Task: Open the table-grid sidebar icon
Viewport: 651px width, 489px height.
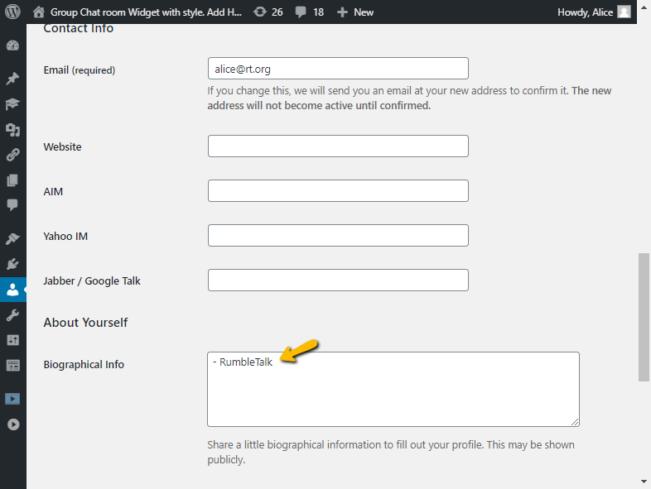Action: coord(13,366)
